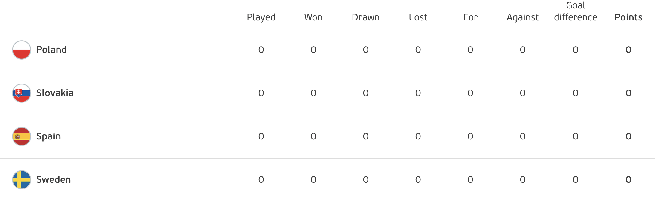This screenshot has width=657, height=208.
Task: Click Spain's Goal difference value
Action: pyautogui.click(x=576, y=136)
